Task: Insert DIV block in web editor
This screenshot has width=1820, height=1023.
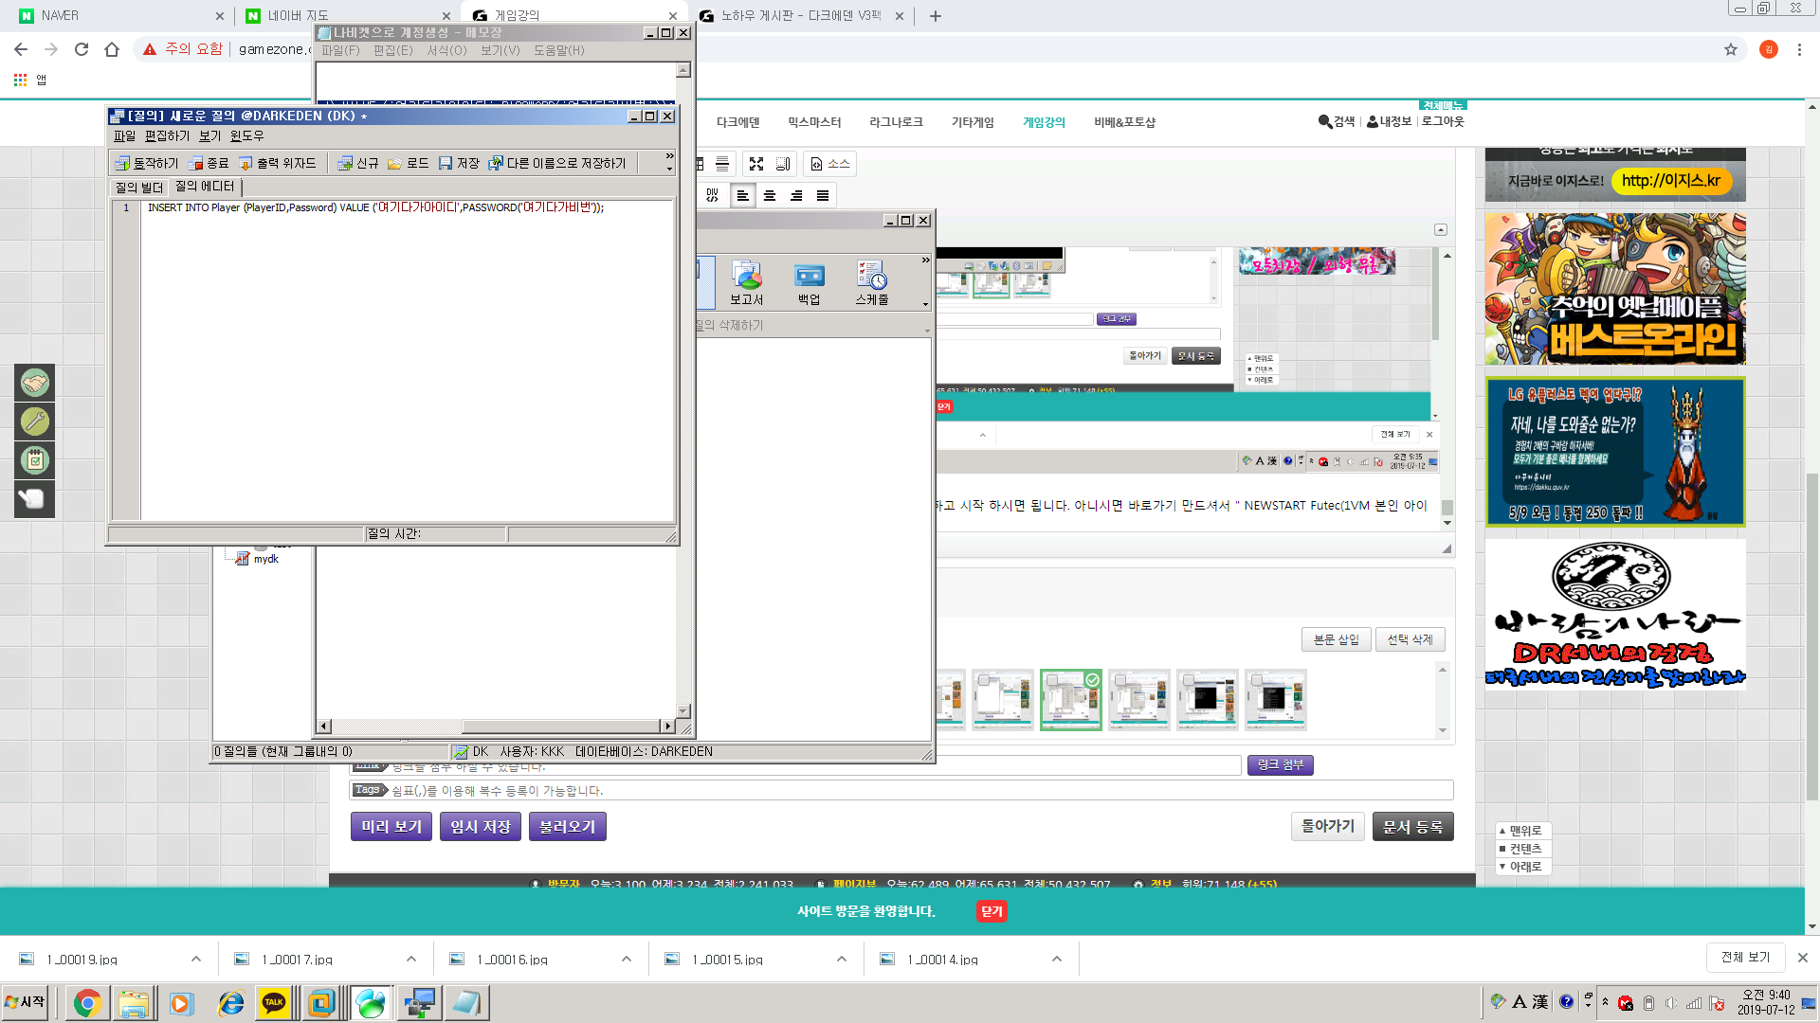Action: (712, 195)
